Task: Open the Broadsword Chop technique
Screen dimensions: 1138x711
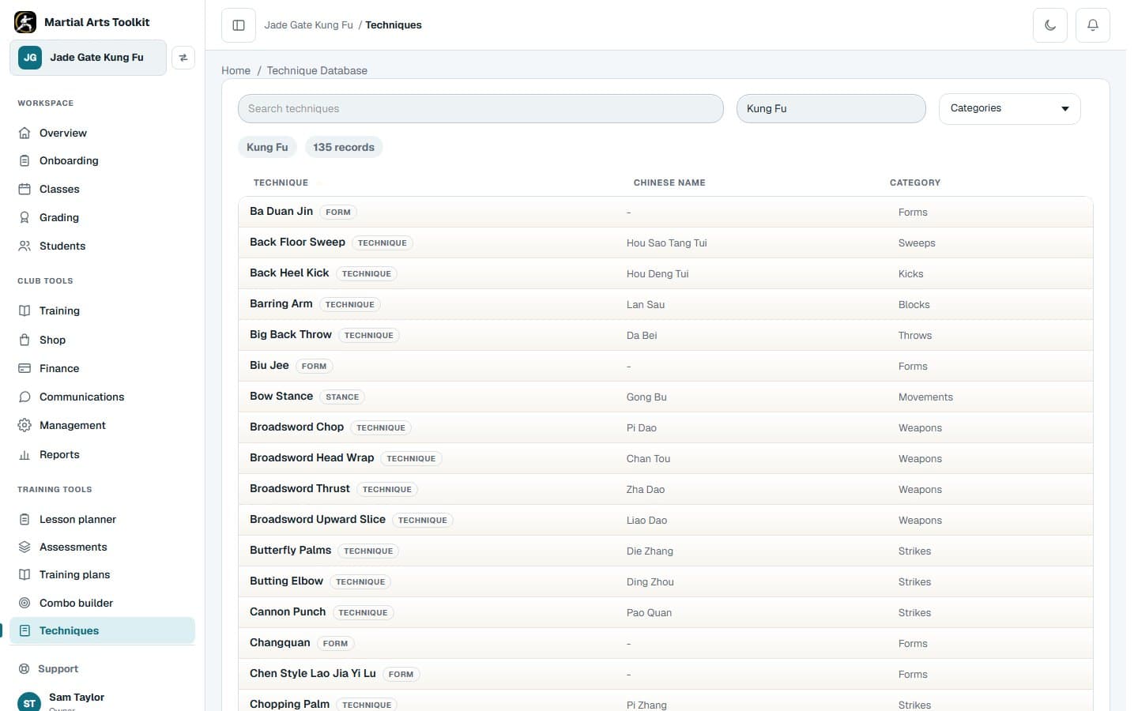Action: click(x=665, y=427)
